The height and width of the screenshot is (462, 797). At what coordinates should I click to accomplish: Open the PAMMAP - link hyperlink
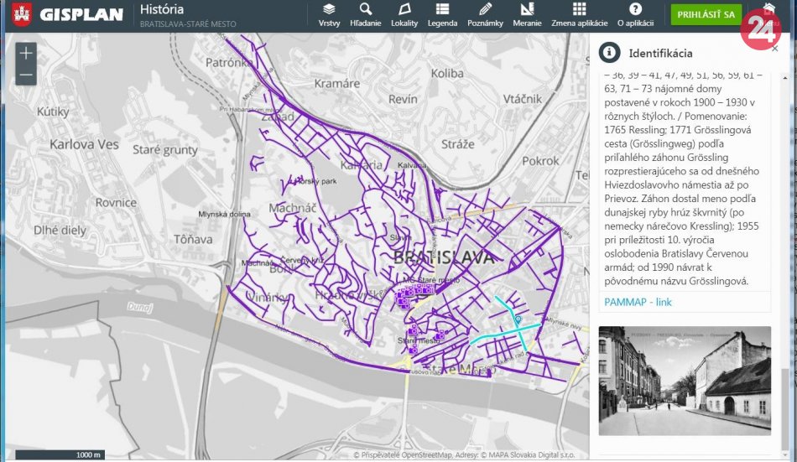(638, 302)
